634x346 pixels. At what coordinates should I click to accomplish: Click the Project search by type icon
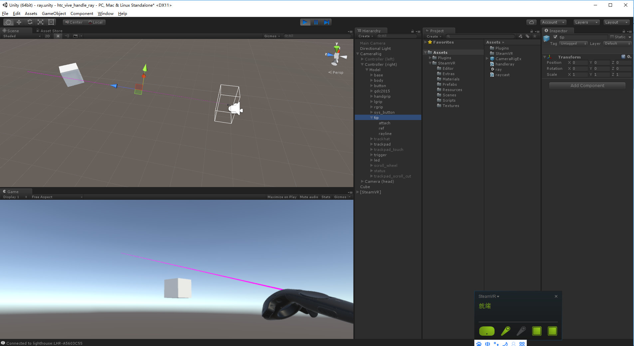coord(521,36)
